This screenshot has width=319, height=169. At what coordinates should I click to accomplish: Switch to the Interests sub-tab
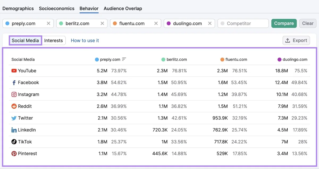(53, 40)
